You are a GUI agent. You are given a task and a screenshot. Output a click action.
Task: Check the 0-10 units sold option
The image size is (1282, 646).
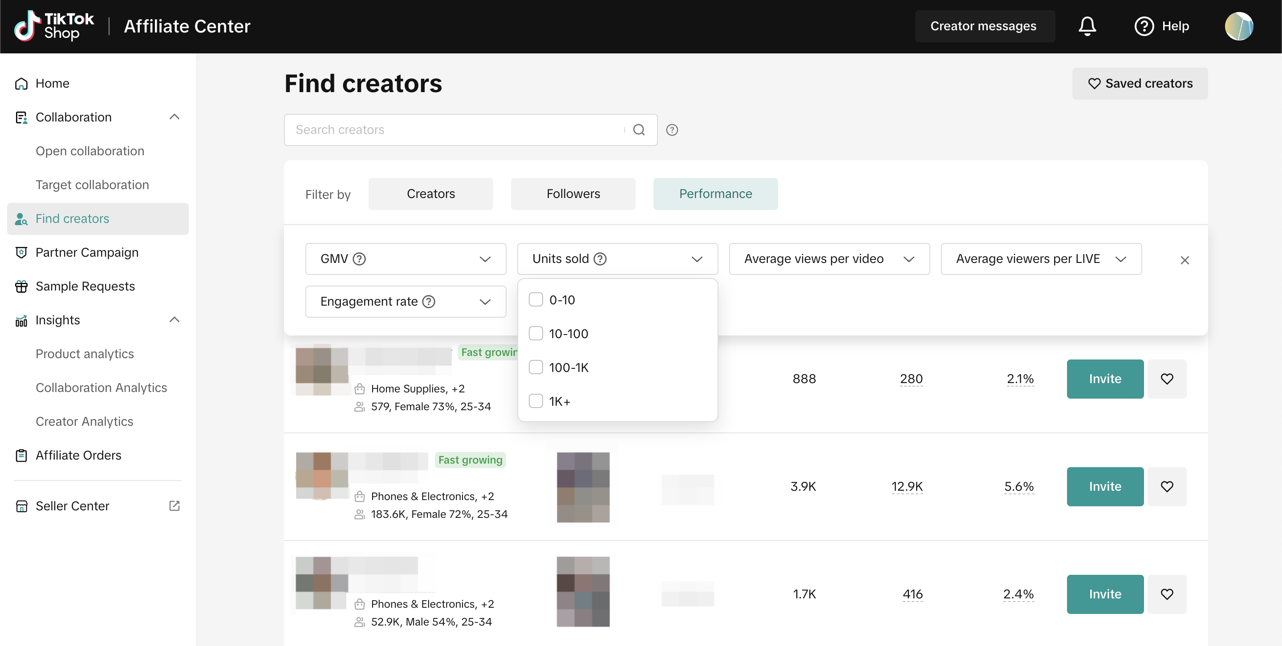tap(536, 300)
